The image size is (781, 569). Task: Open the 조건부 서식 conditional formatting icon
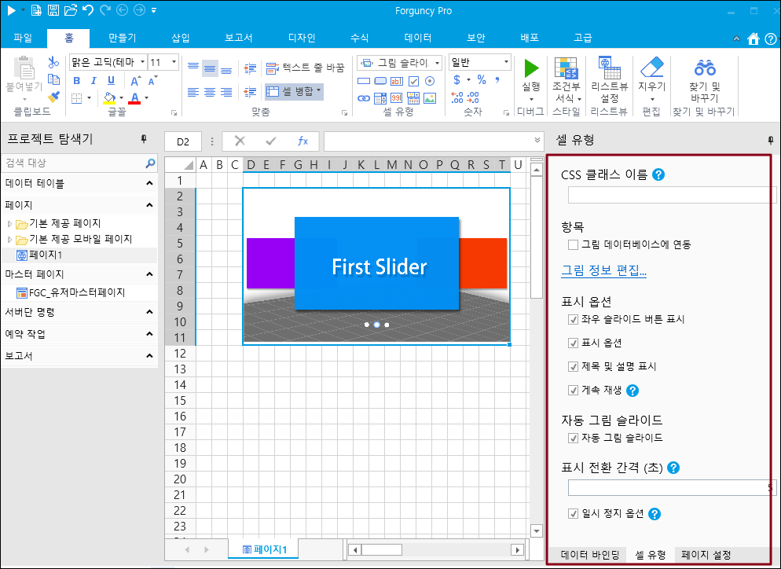click(566, 68)
